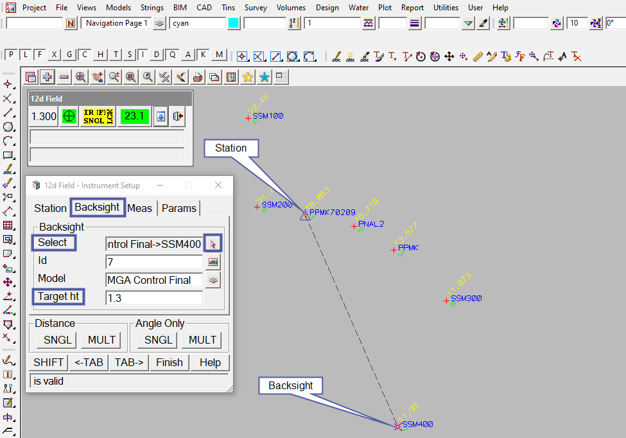Screen dimensions: 626x438
Task: Click the cyan colour swatch
Action: pyautogui.click(x=234, y=23)
